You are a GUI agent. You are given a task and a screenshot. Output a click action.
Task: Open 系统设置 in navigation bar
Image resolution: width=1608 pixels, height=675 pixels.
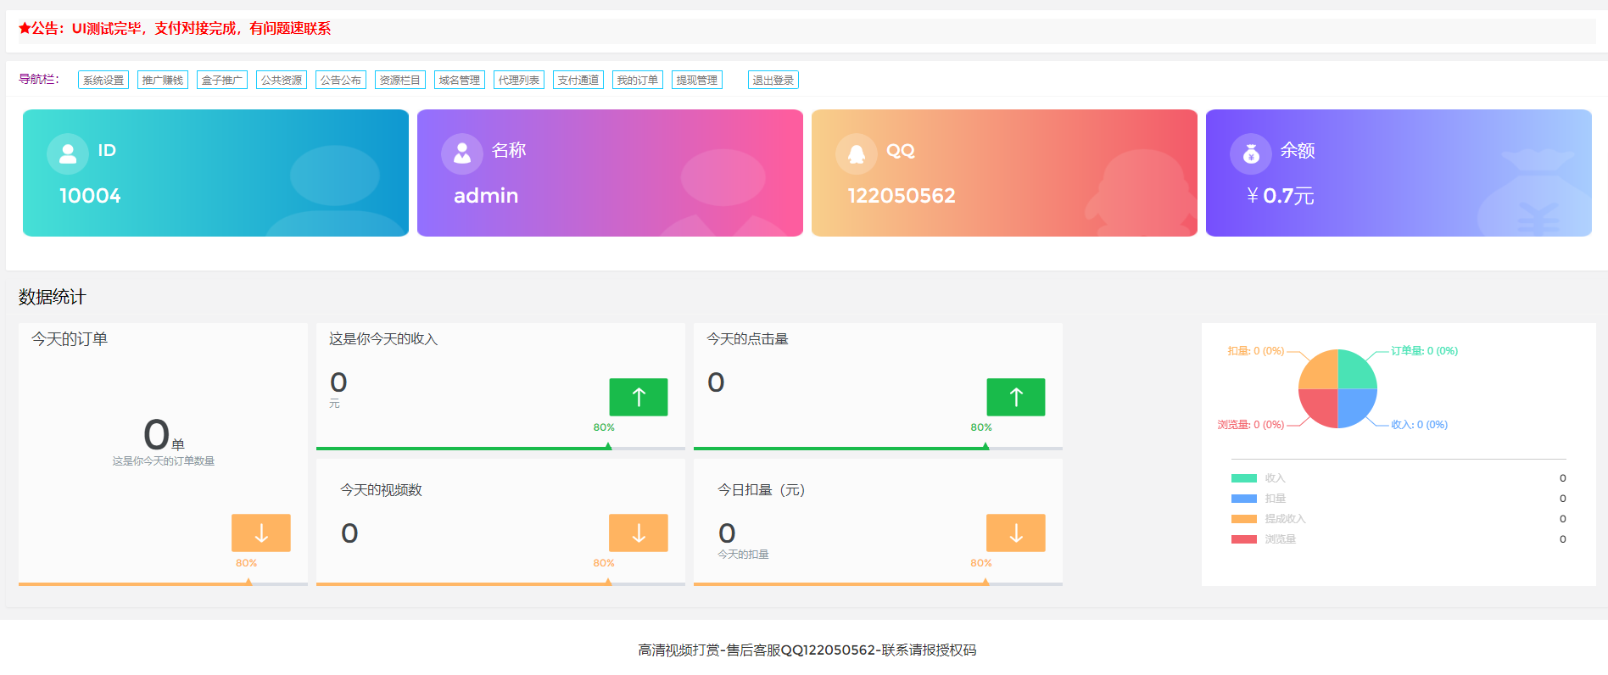click(103, 80)
